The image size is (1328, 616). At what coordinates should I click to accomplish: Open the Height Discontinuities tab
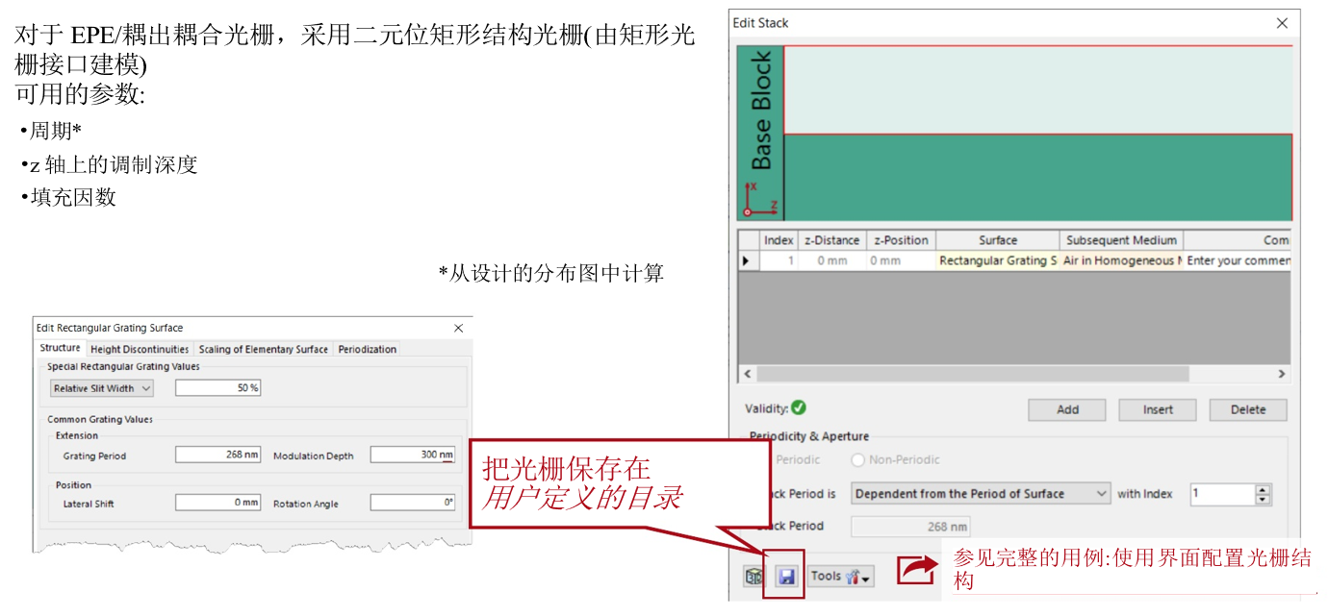pyautogui.click(x=140, y=349)
